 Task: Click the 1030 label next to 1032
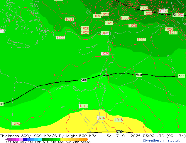tap(164, 11)
